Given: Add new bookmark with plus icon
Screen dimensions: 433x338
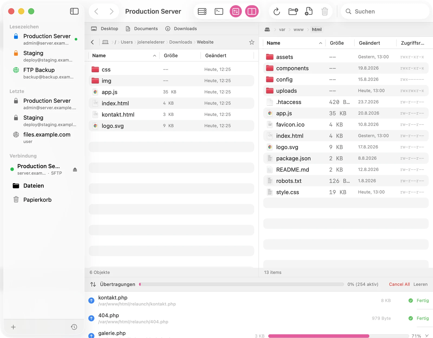Looking at the screenshot, I should pos(13,327).
